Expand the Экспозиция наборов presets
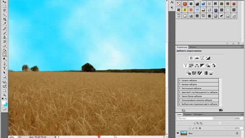Image resolution: width=245 pixels, height=138 pixels. 180,88
